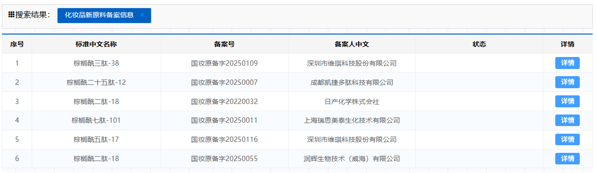This screenshot has width=597, height=173.
Task: Click the 详情 column header
Action: tap(568, 44)
